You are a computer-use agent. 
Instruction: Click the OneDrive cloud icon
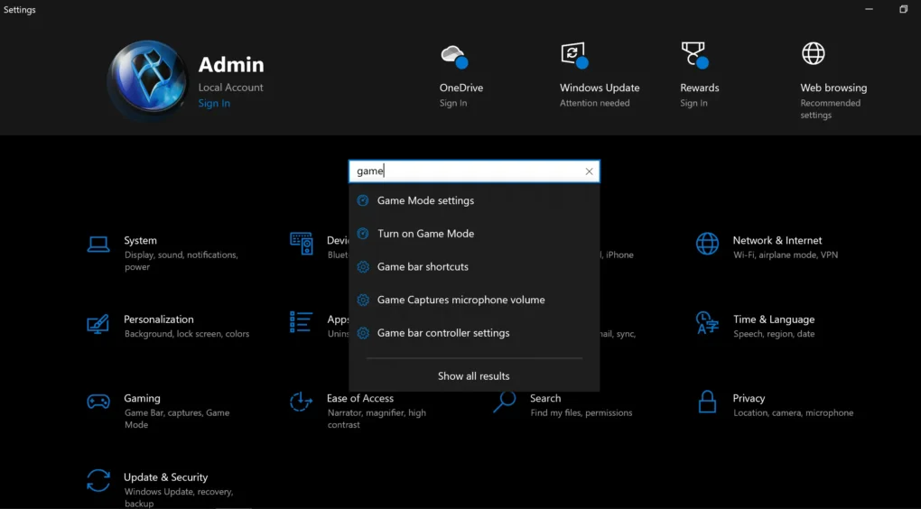click(454, 56)
